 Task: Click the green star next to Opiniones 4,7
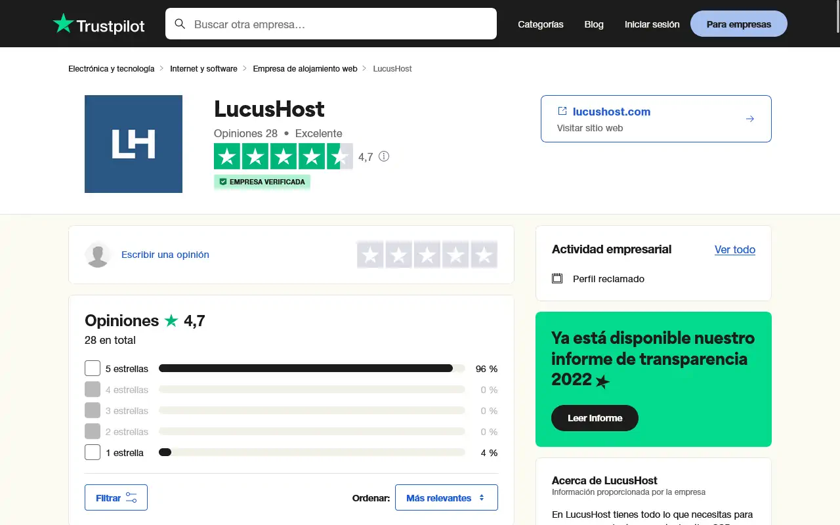pos(171,320)
